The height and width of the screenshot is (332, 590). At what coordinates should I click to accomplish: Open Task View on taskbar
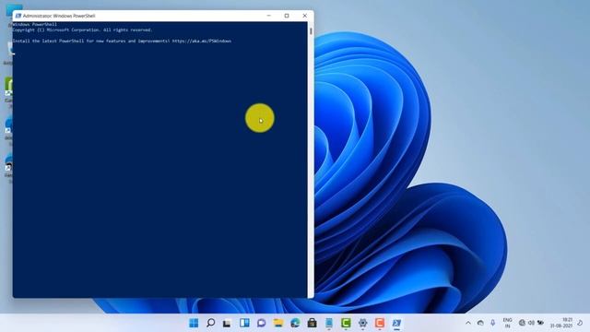point(227,323)
